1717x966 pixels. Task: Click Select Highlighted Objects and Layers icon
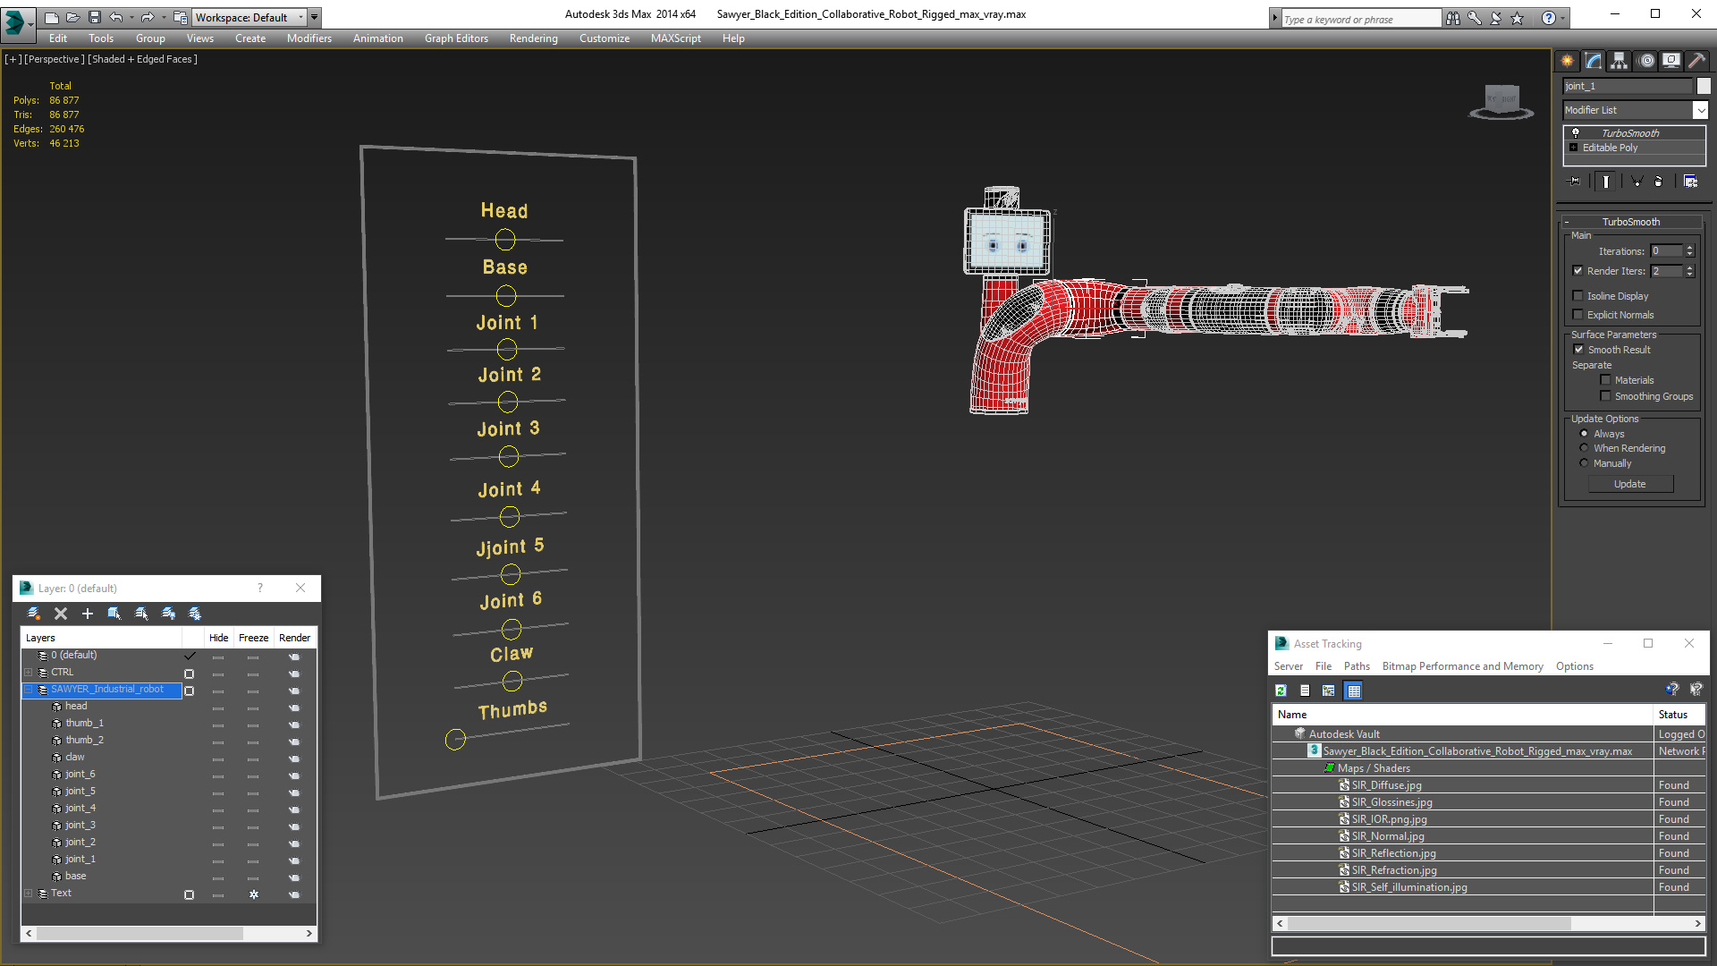click(114, 614)
